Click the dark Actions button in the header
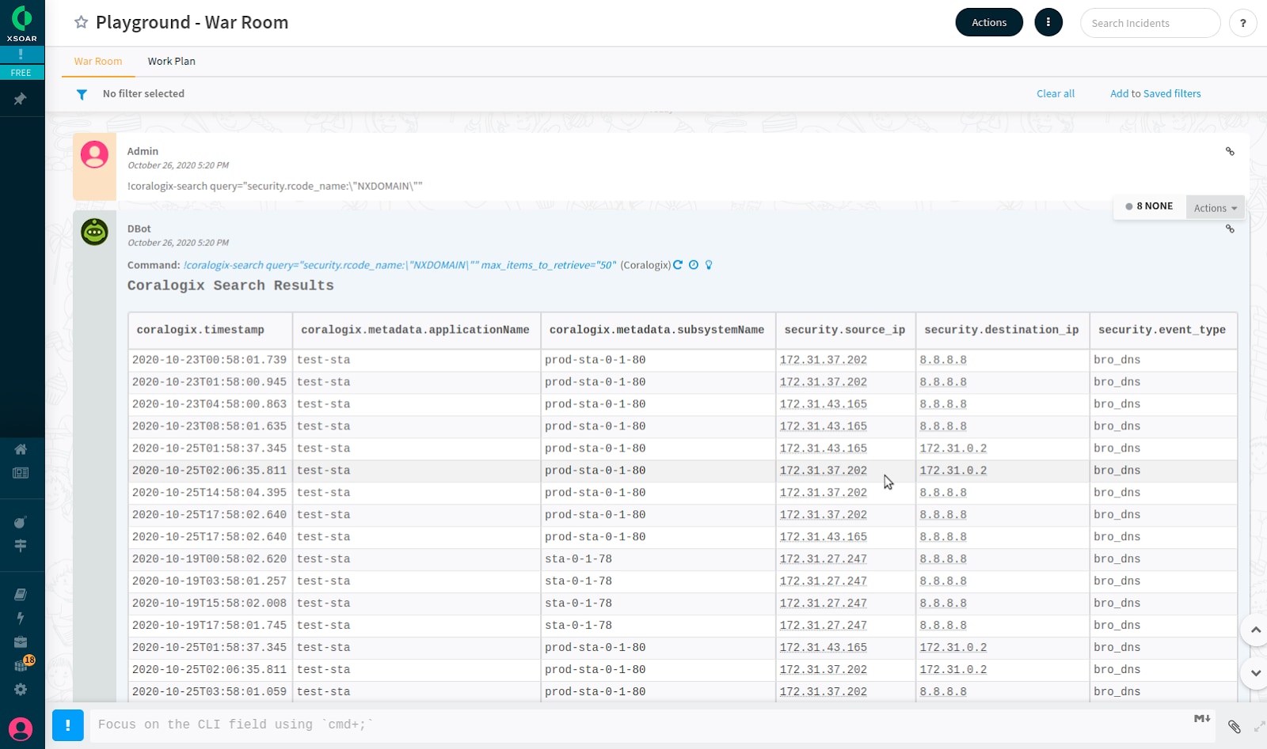This screenshot has height=749, width=1267. [x=989, y=22]
